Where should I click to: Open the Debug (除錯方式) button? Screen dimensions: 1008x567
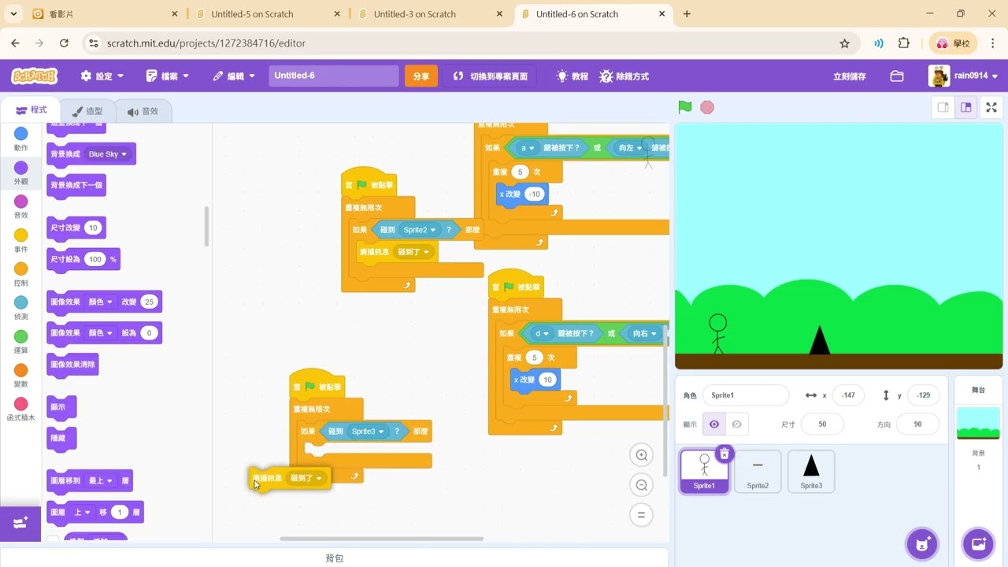pyautogui.click(x=624, y=76)
